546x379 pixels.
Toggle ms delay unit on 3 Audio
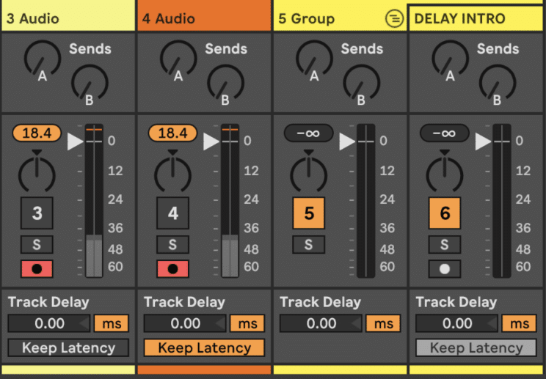pyautogui.click(x=112, y=323)
